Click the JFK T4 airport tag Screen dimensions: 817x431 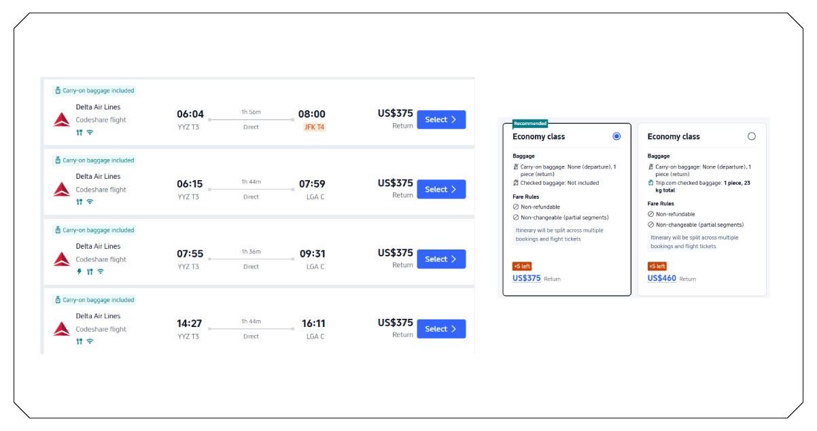(x=313, y=127)
